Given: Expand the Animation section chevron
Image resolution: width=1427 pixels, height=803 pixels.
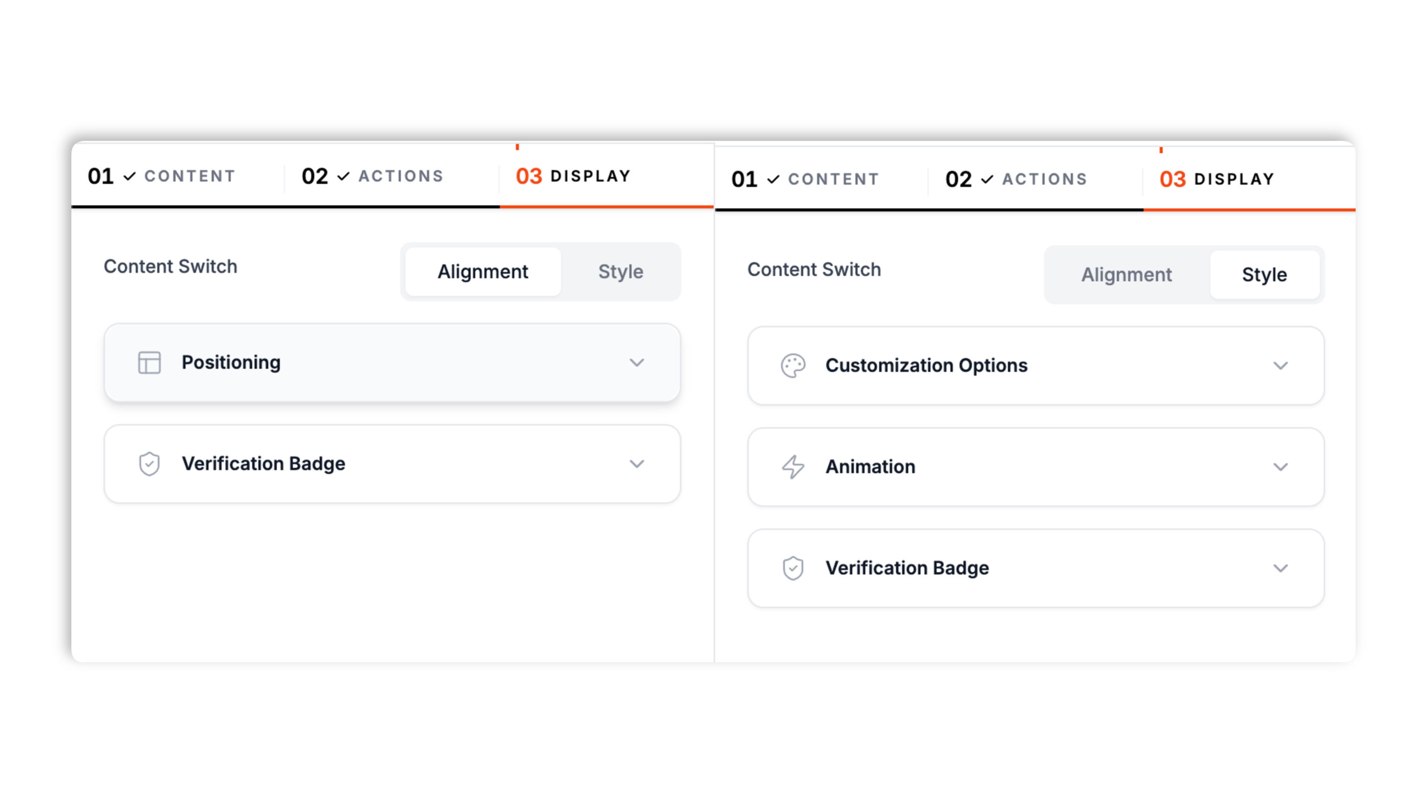Looking at the screenshot, I should [1280, 467].
